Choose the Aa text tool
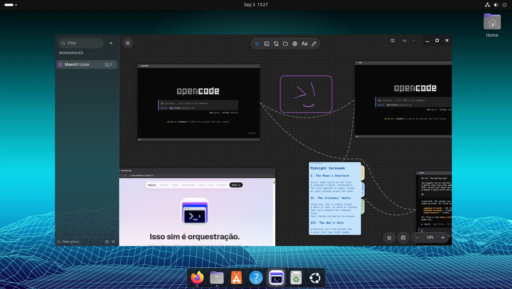 (304, 44)
